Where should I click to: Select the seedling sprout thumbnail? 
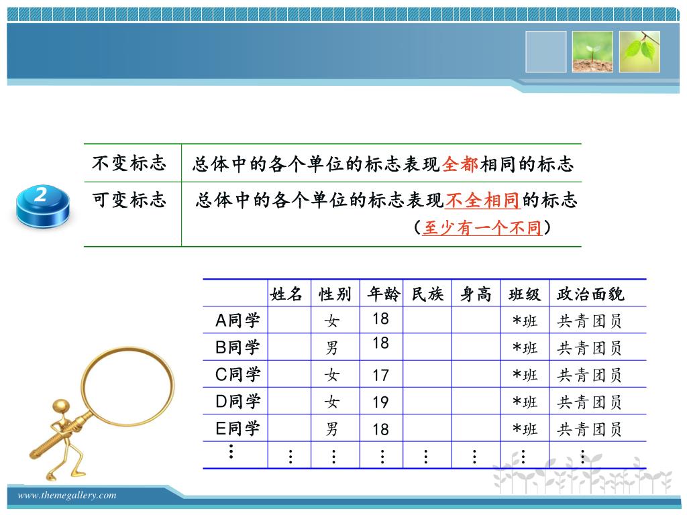tap(592, 52)
